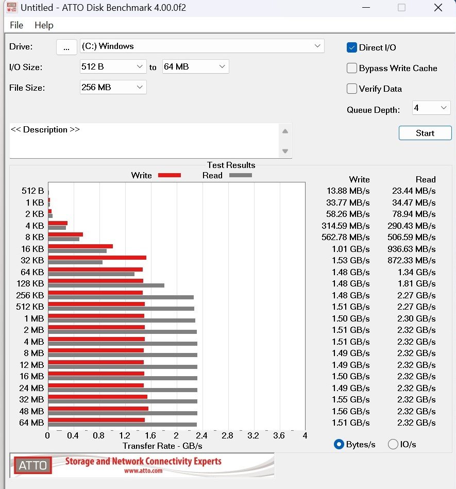The width and height of the screenshot is (456, 489).
Task: Open the 256 MB File Size dropdown
Action: 113,87
